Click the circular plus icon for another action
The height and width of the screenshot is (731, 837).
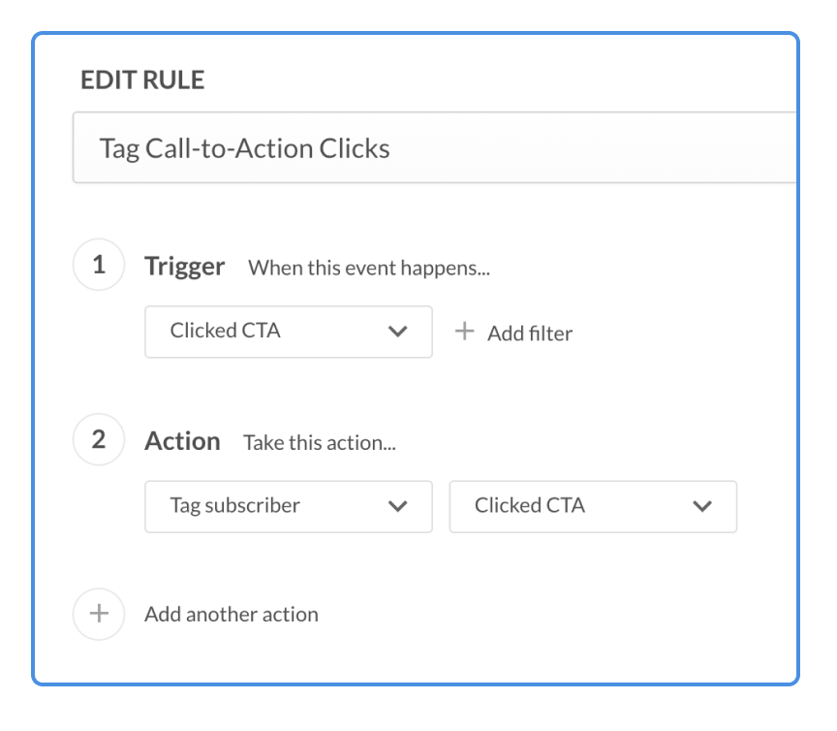tap(99, 614)
